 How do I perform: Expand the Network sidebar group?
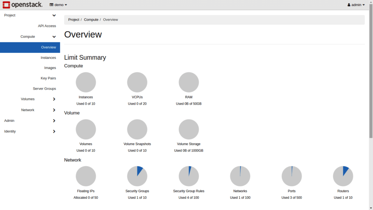54,110
